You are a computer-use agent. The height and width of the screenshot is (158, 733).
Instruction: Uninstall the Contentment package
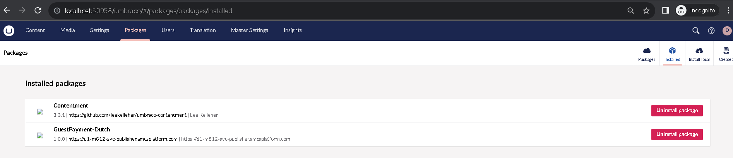click(676, 111)
